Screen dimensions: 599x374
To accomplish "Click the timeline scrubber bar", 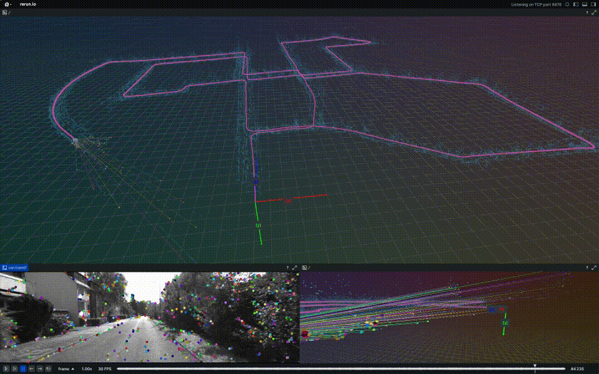I will pos(340,369).
